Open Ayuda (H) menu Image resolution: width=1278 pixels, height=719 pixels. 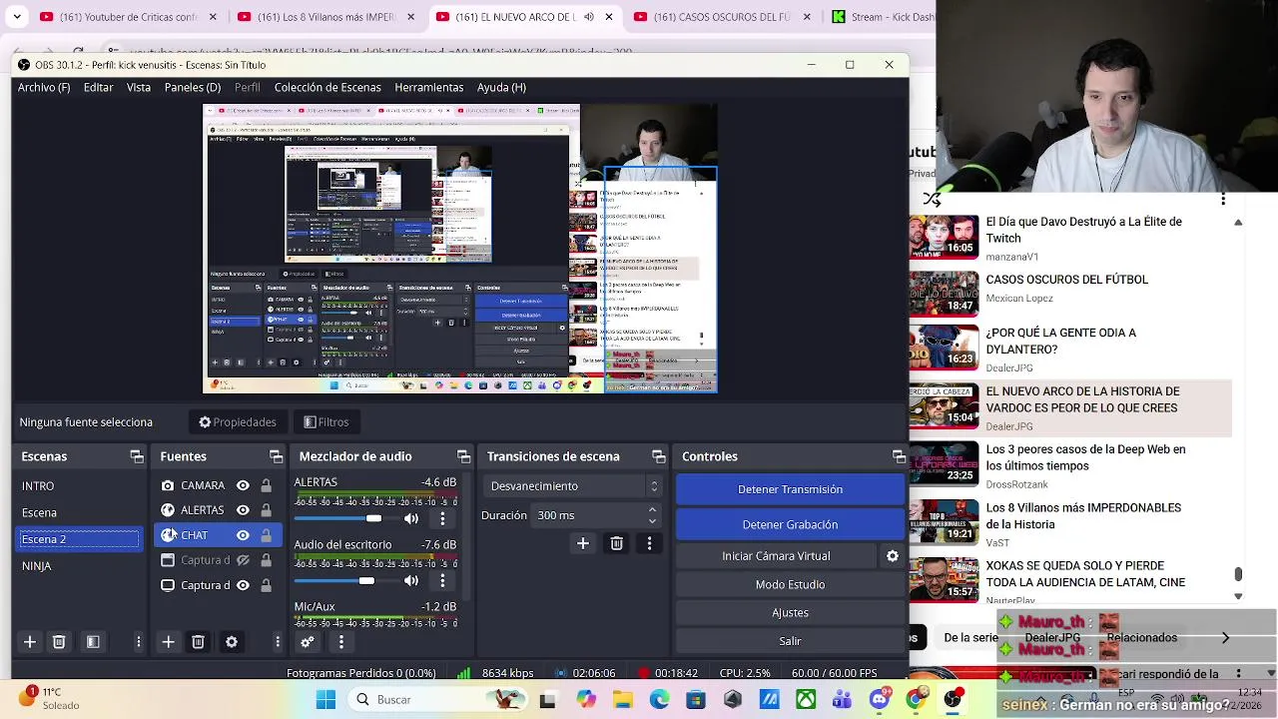click(501, 87)
